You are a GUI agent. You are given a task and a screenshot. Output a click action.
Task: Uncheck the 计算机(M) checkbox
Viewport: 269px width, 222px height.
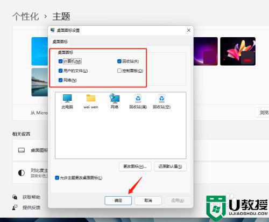click(x=60, y=61)
